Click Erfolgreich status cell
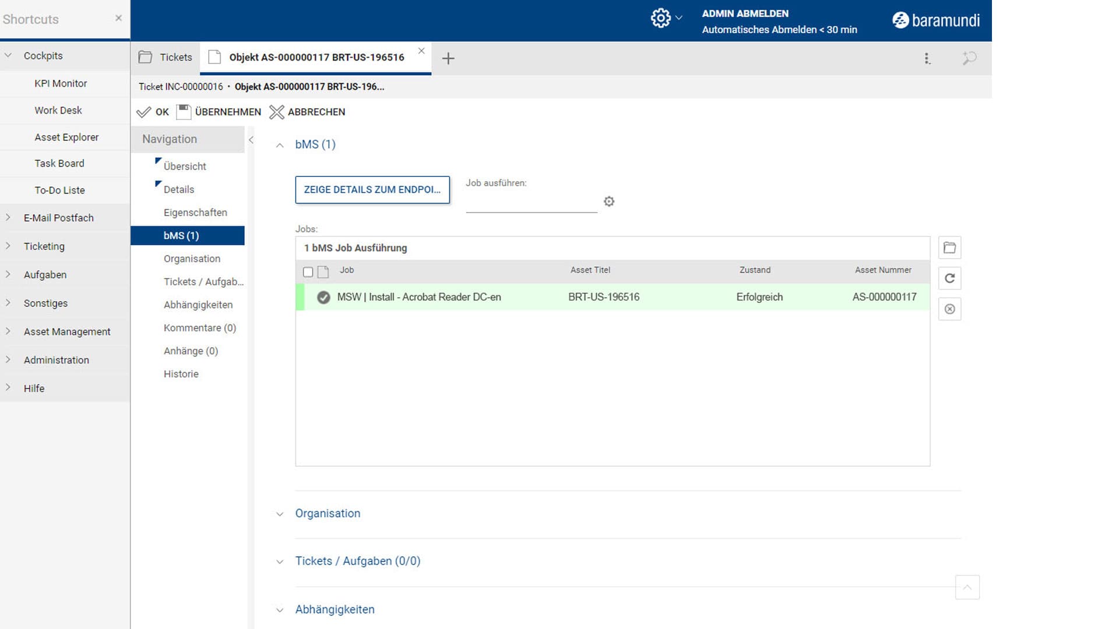This screenshot has height=629, width=1119. click(759, 297)
